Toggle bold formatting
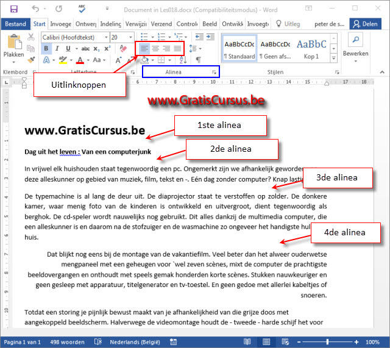Image resolution: width=390 pixels, height=348 pixels. [46, 49]
